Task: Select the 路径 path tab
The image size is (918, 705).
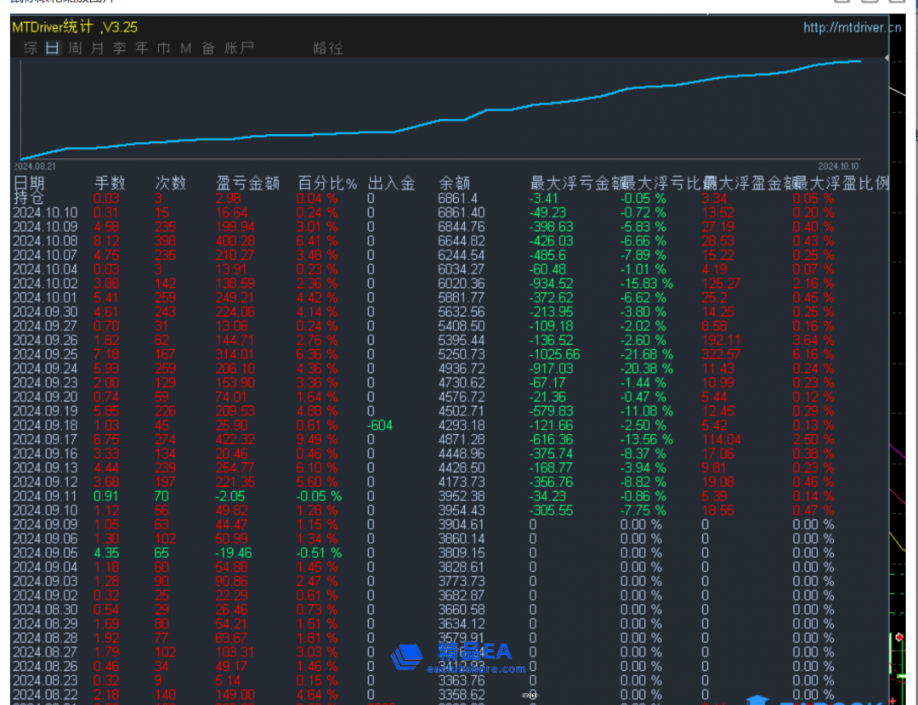Action: point(328,48)
